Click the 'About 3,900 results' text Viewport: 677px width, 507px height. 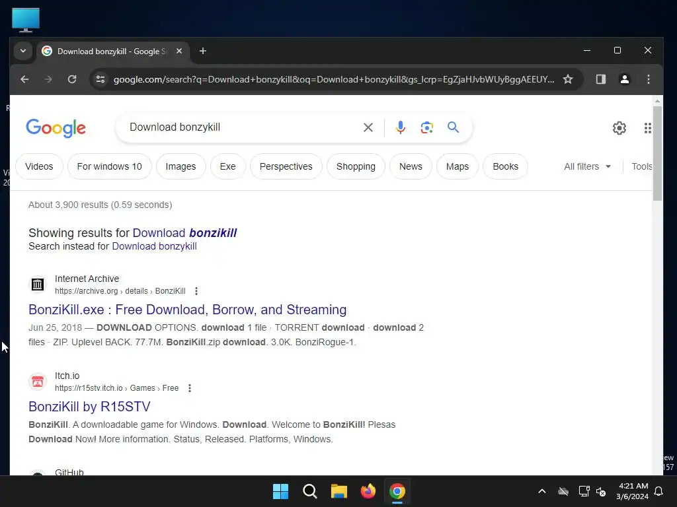point(100,205)
